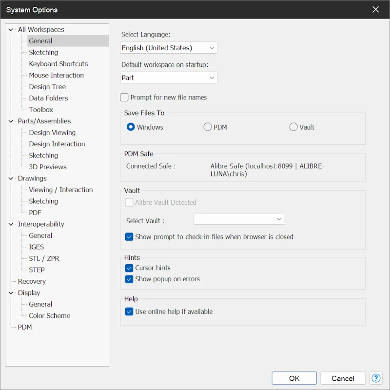The height and width of the screenshot is (390, 390).
Task: Toggle Show prompt to check-in files checkbox
Action: tap(129, 237)
